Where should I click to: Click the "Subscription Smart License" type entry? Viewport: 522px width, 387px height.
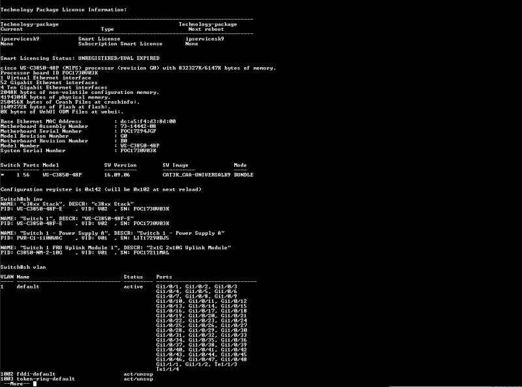click(121, 44)
